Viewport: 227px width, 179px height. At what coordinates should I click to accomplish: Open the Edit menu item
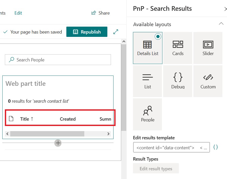tap(18, 13)
